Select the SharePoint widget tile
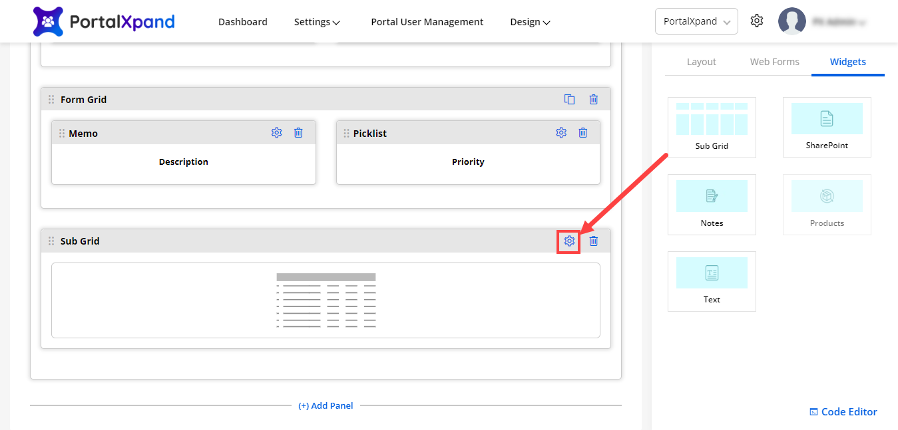The width and height of the screenshot is (898, 430). [x=827, y=127]
